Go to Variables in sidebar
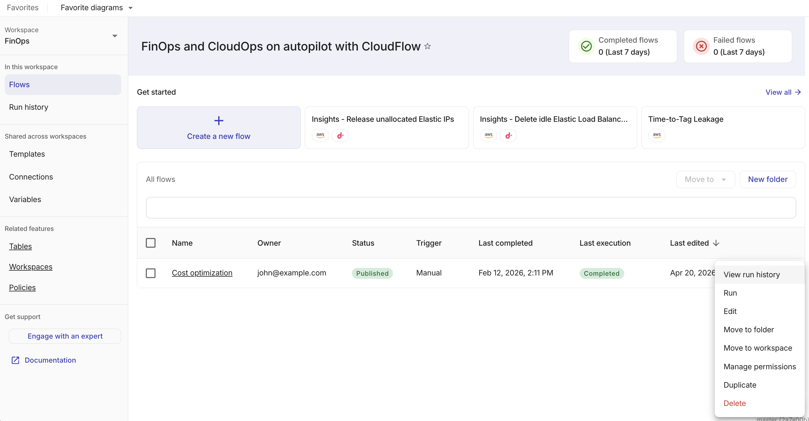 click(63, 199)
